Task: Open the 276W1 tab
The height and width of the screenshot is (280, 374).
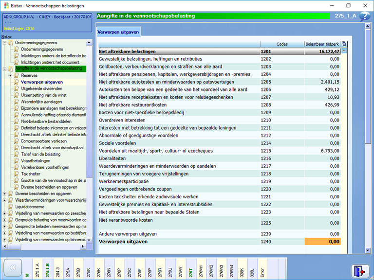Action: 201,269
